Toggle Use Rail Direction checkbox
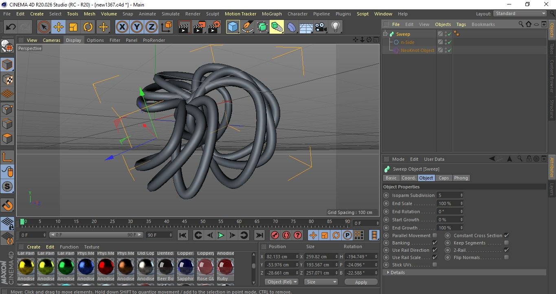 pyautogui.click(x=435, y=250)
